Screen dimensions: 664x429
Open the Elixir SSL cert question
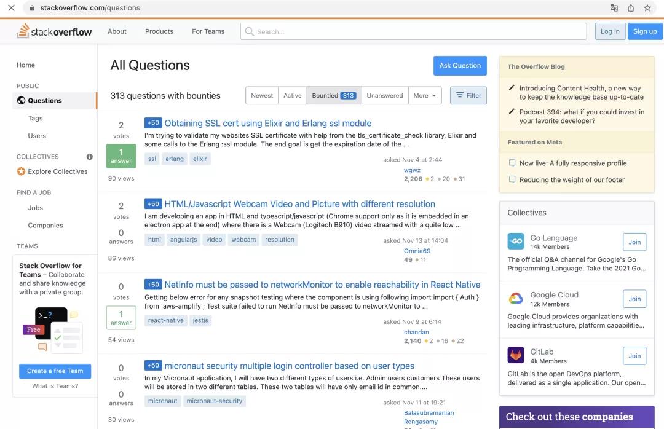coord(268,123)
